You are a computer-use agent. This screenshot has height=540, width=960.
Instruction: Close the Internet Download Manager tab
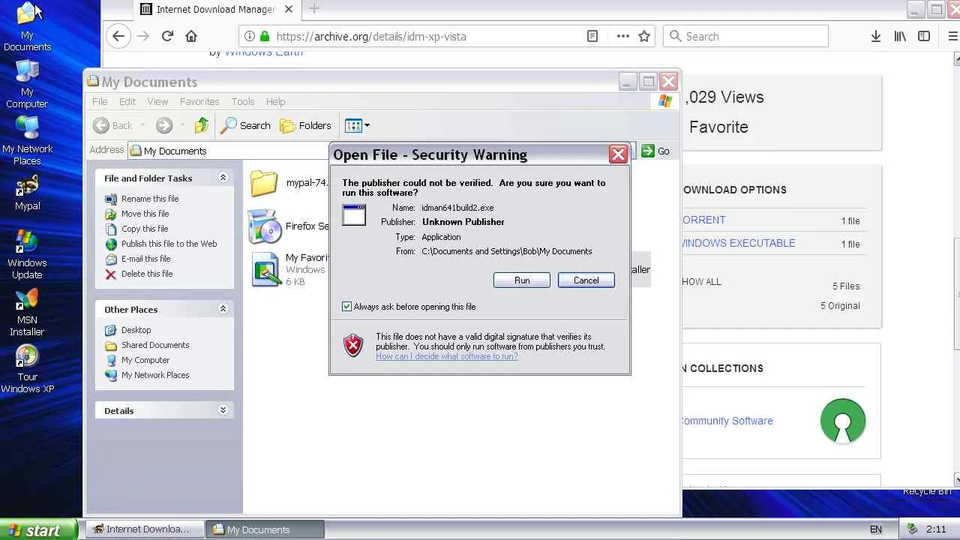tap(288, 9)
